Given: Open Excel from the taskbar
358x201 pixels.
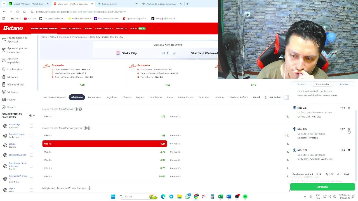Looking at the screenshot, I should [220, 197].
